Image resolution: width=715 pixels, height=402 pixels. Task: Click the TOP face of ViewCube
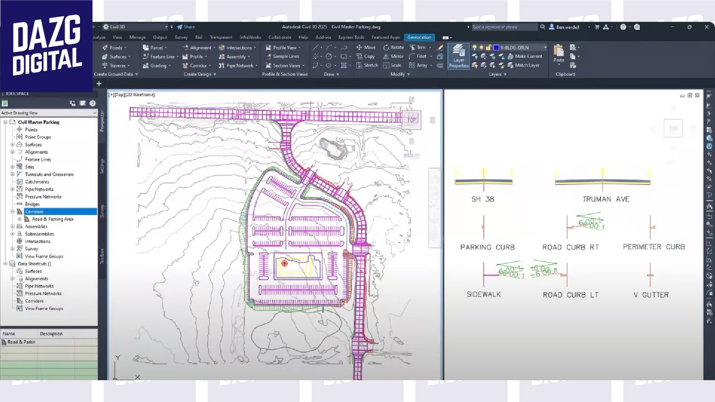tap(412, 120)
